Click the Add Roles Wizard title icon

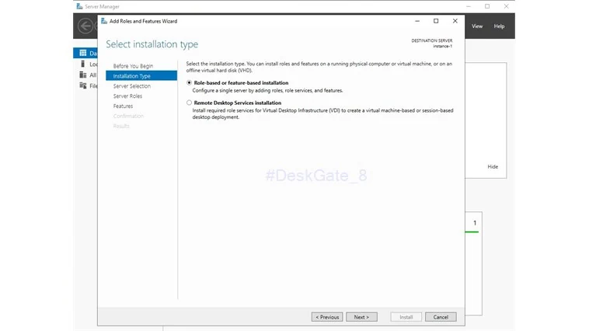click(104, 21)
